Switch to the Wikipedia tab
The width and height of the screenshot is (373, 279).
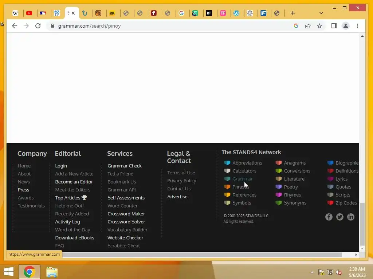point(15,13)
